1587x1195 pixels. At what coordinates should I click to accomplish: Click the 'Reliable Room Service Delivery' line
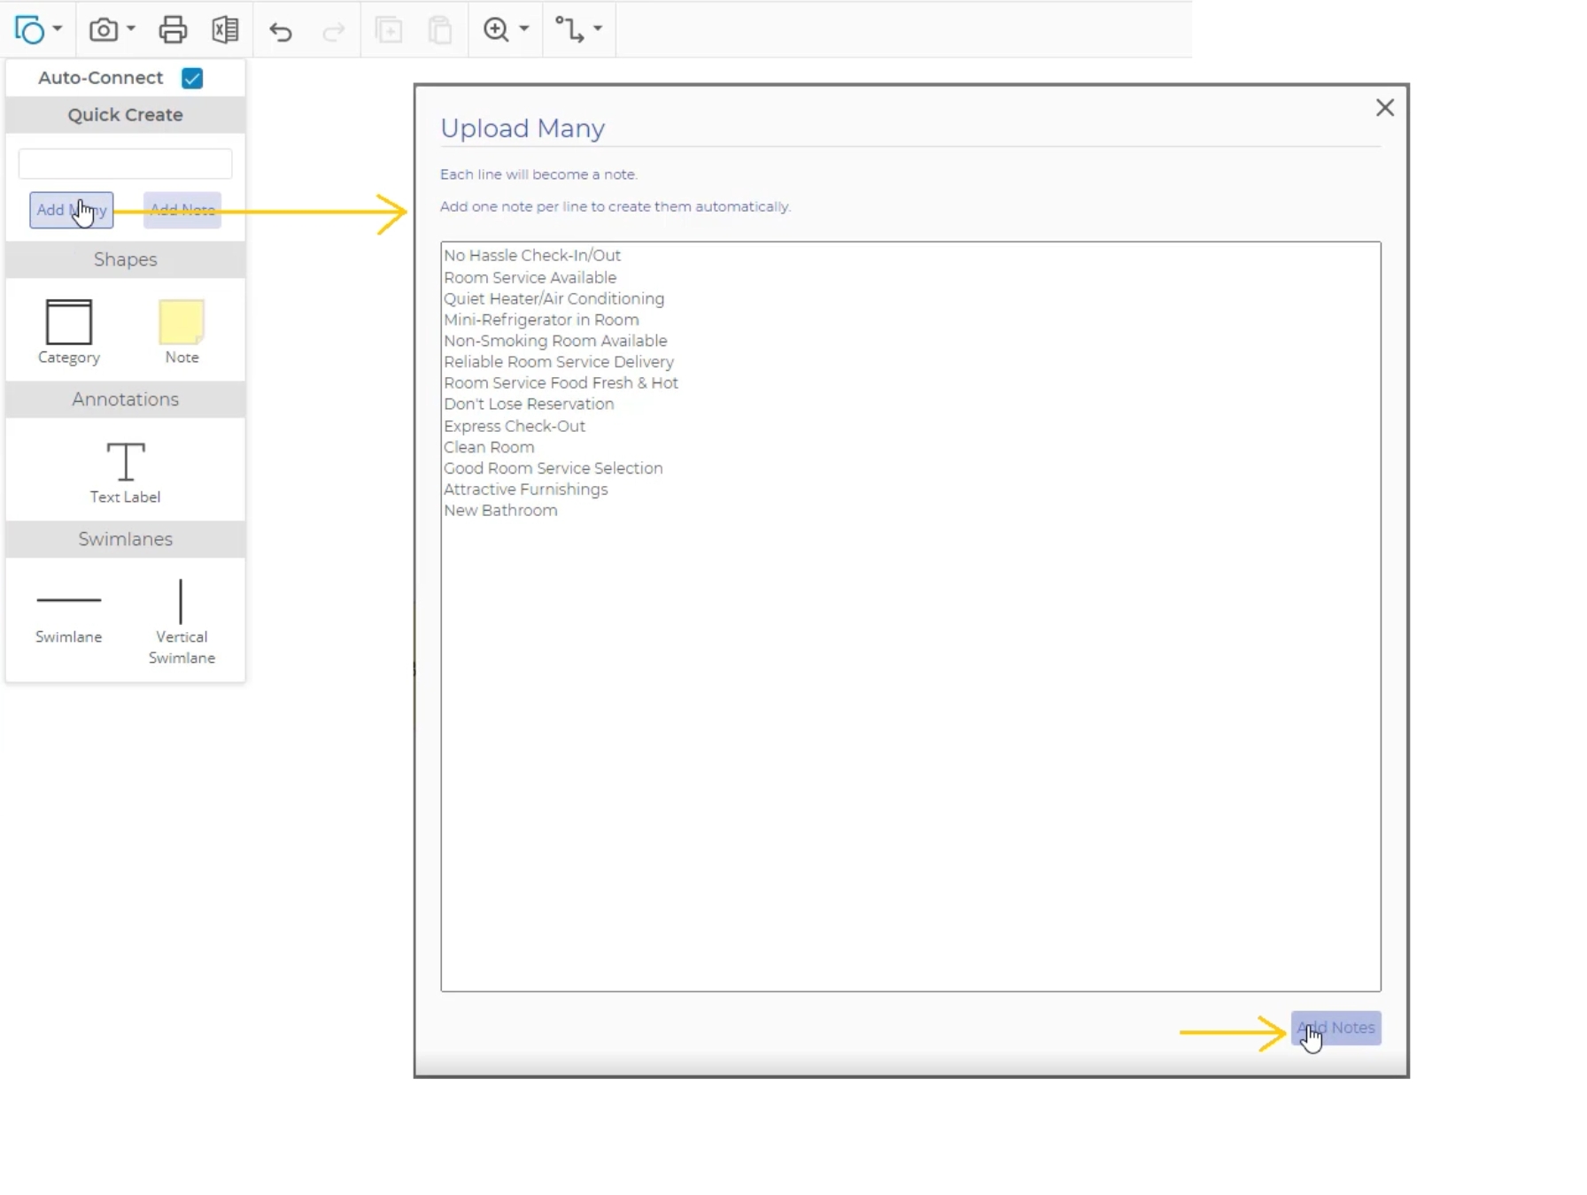[x=559, y=362]
